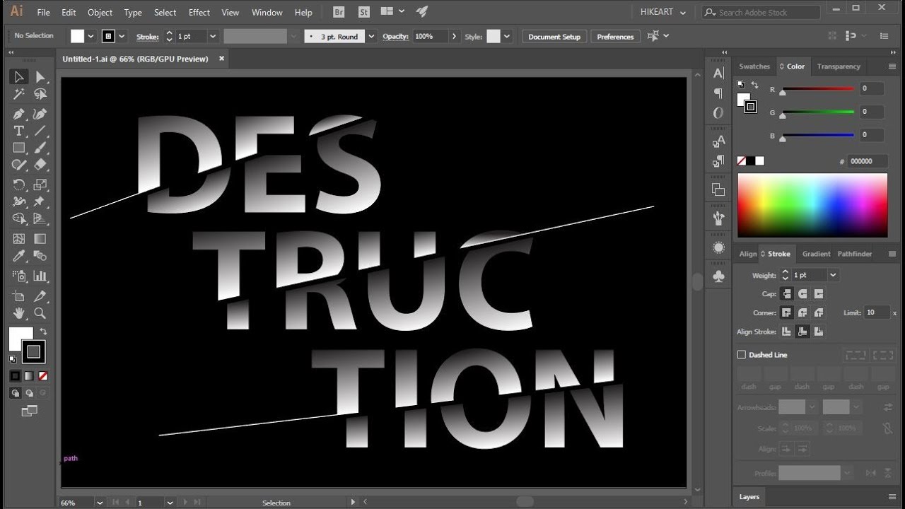Click the Document Setup button
The height and width of the screenshot is (509, 905).
point(554,37)
